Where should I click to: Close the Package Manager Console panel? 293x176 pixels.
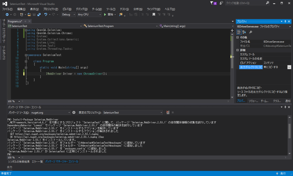289,107
